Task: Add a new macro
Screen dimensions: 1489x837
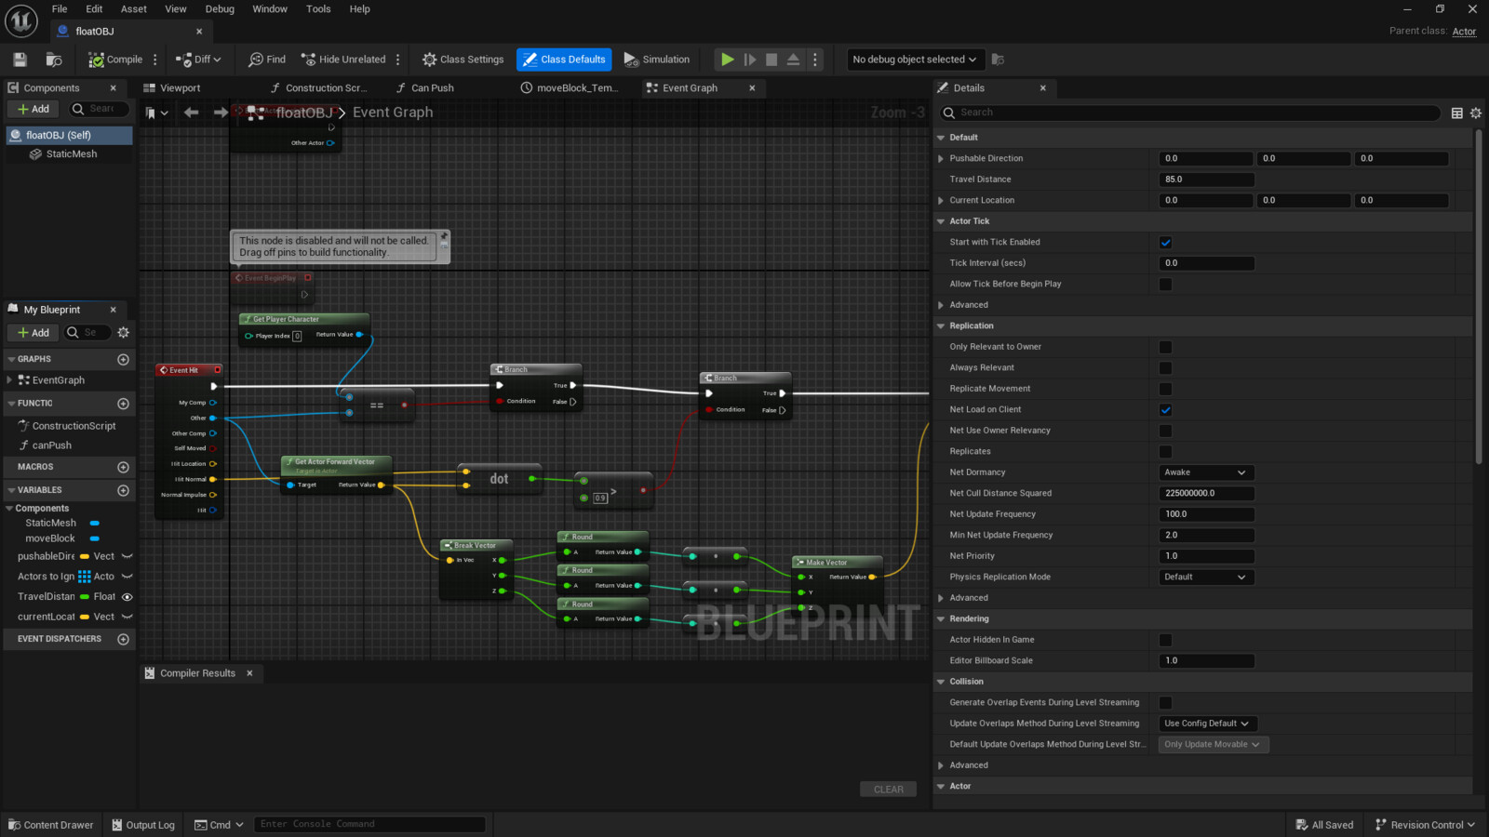Action: [123, 467]
